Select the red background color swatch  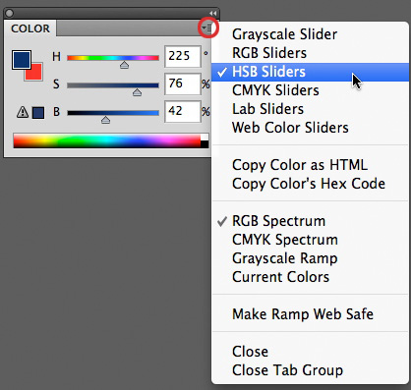coord(35,74)
